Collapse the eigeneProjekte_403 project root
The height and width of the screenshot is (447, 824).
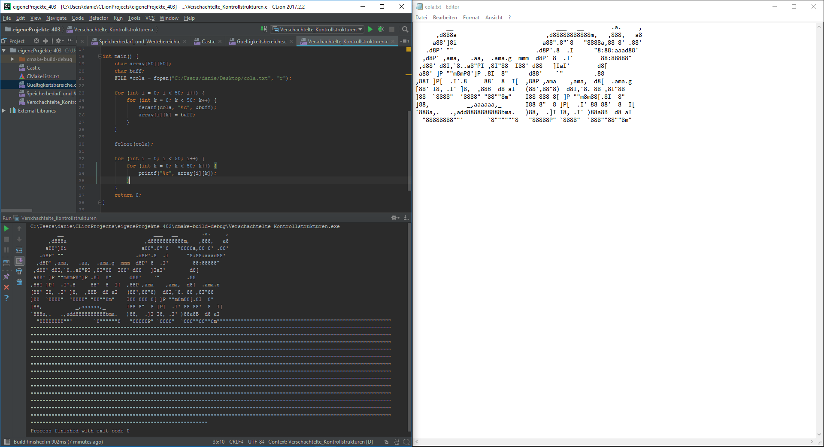(x=4, y=51)
